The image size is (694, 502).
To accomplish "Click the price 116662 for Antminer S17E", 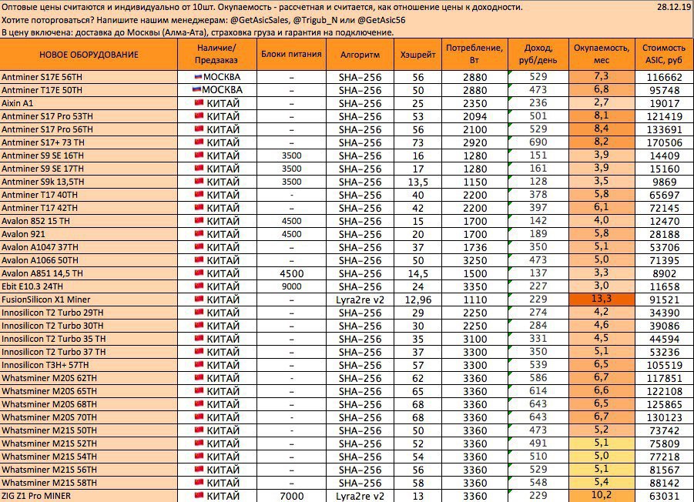I will point(665,77).
